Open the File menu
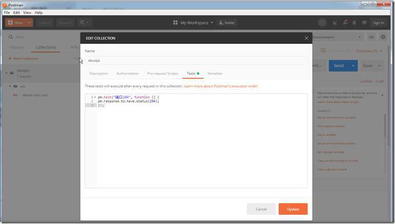The image size is (395, 224). [x=7, y=13]
